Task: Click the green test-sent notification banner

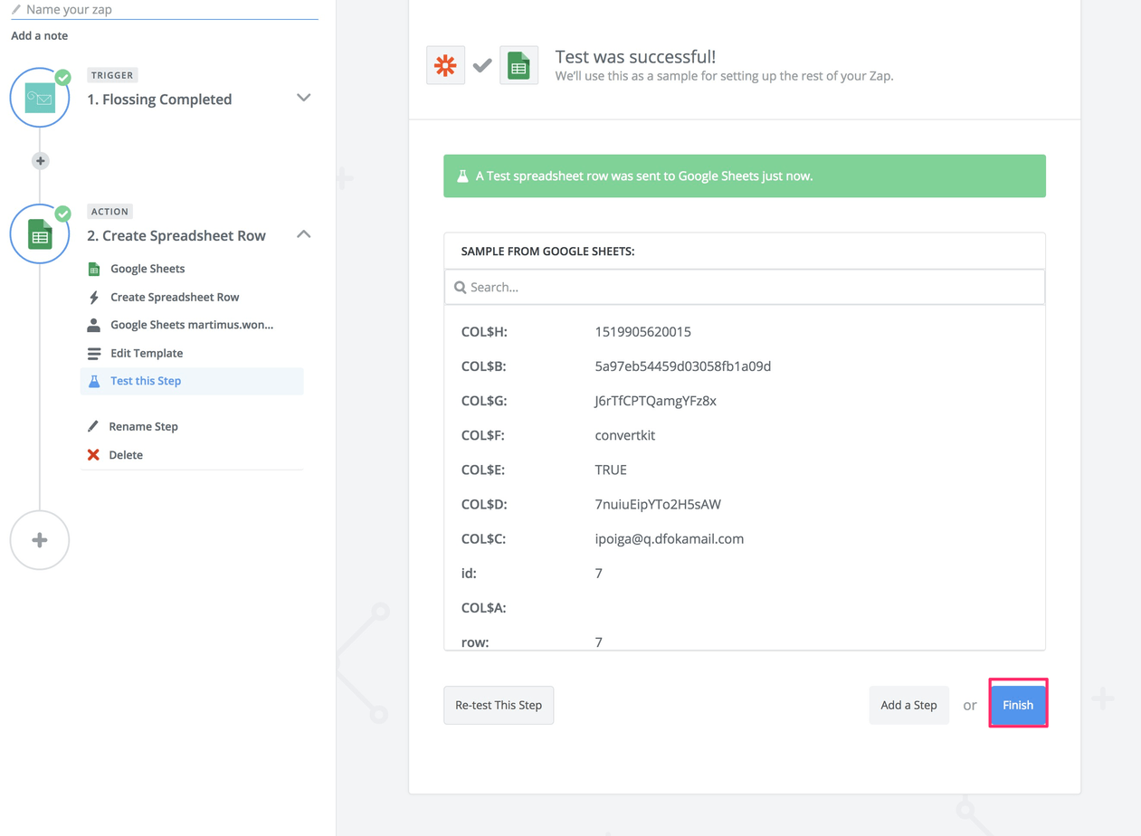Action: coord(745,176)
